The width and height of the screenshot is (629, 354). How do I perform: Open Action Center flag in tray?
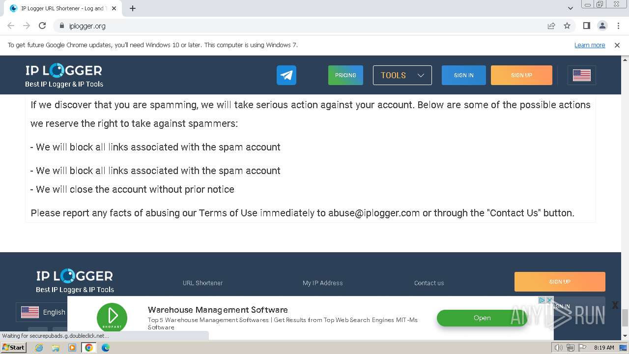(x=582, y=348)
